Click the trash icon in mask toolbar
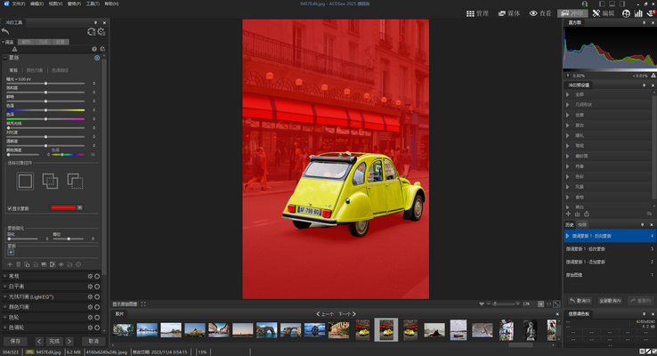 point(20,264)
